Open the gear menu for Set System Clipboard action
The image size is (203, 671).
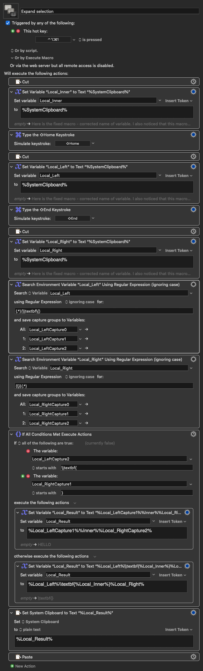pyautogui.click(x=193, y=612)
